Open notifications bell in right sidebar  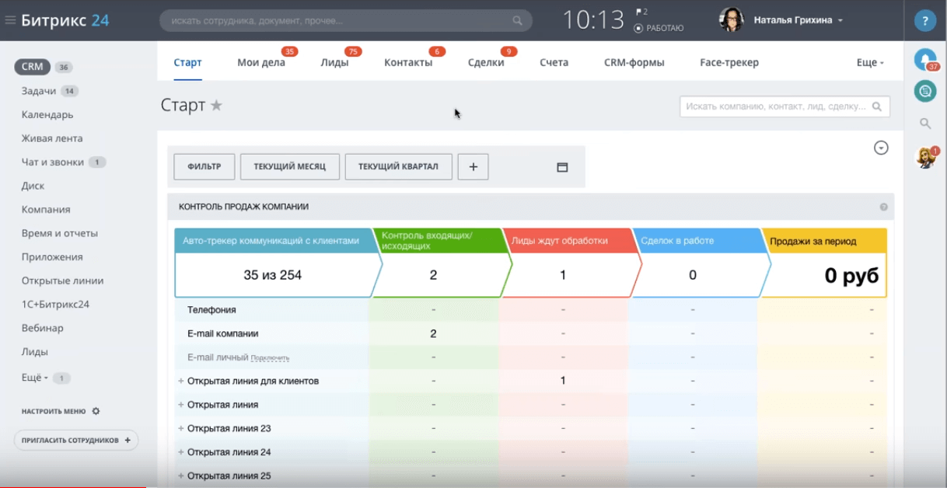coord(924,59)
